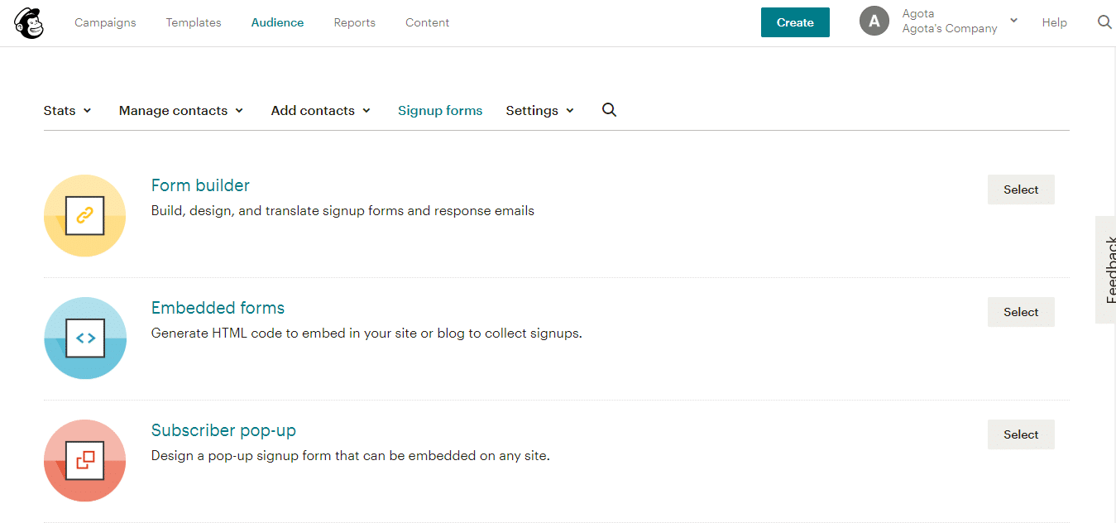Select the Signup forms tab
The image size is (1116, 523).
pyautogui.click(x=440, y=110)
